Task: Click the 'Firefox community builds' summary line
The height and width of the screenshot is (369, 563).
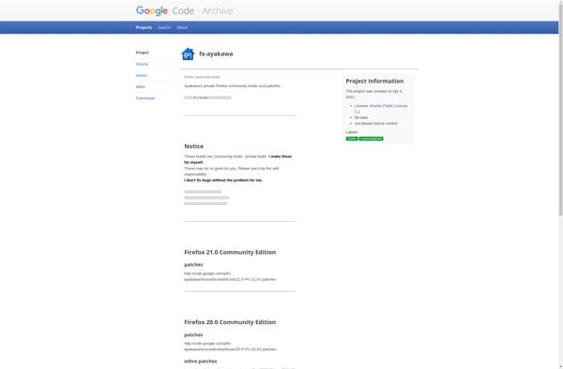Action: click(x=202, y=77)
